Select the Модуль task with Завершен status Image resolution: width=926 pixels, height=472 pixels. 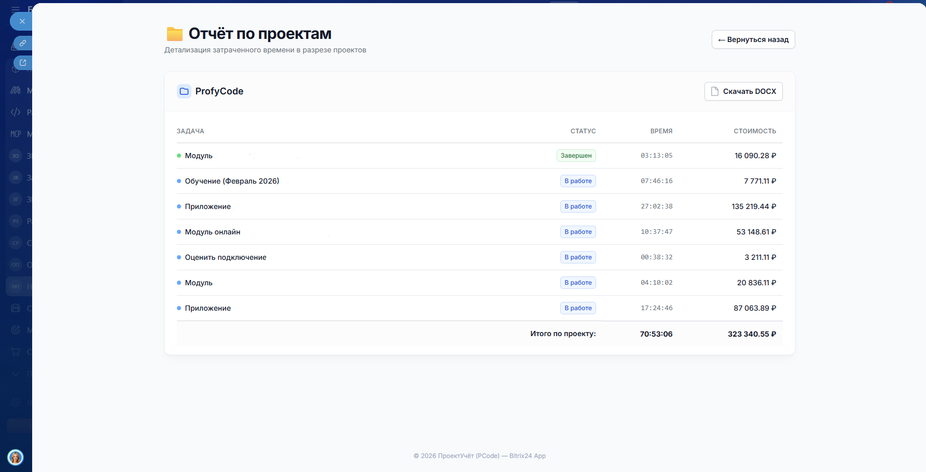pos(199,156)
